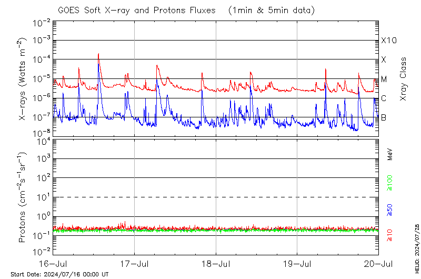
Task: Click the tallest red X-ray flare peak
Action: pos(98,55)
